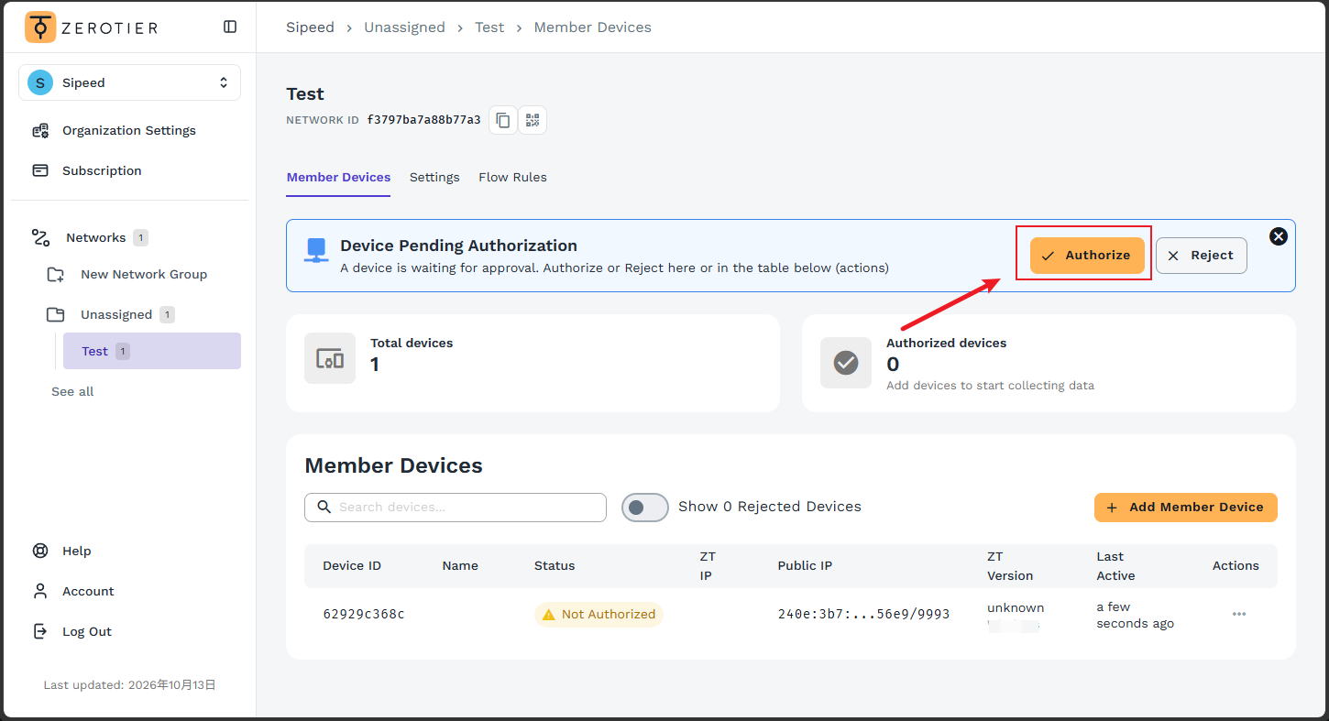Focus the Search devices input field
The width and height of the screenshot is (1329, 721).
click(x=456, y=508)
